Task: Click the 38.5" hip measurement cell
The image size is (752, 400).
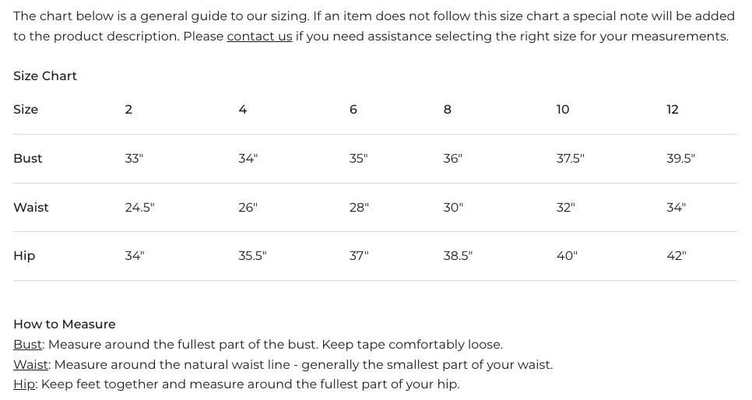Action: point(458,255)
